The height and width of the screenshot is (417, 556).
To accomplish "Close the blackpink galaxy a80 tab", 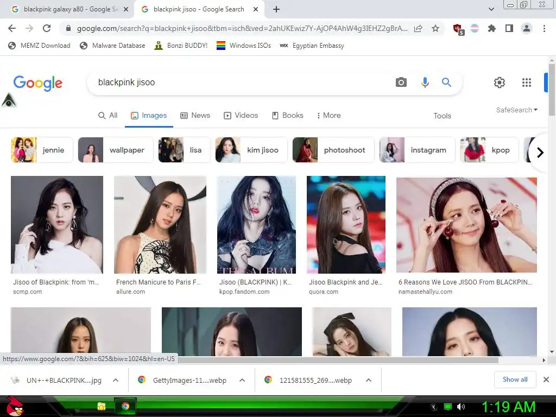I will tap(126, 10).
